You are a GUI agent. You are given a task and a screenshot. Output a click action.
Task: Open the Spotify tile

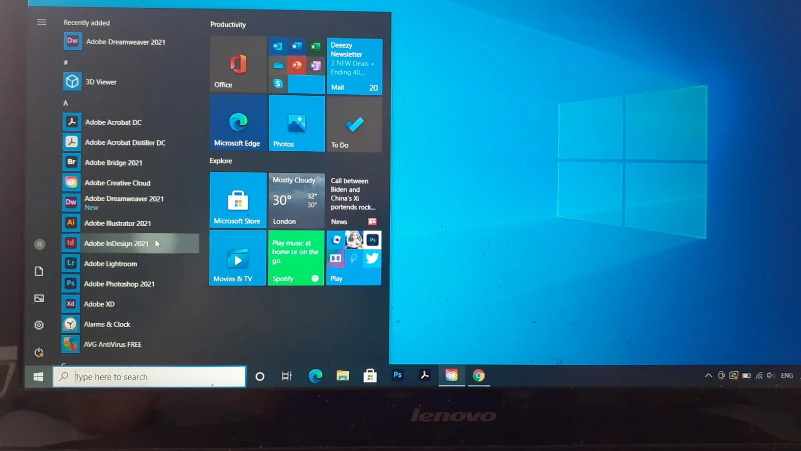pos(296,258)
